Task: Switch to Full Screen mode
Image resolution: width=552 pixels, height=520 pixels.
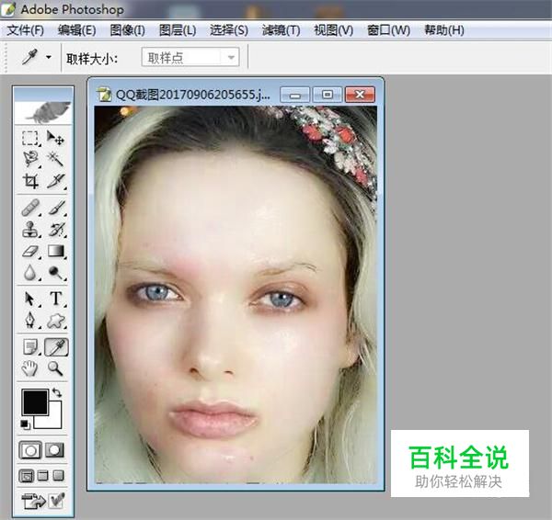Action: [x=59, y=476]
